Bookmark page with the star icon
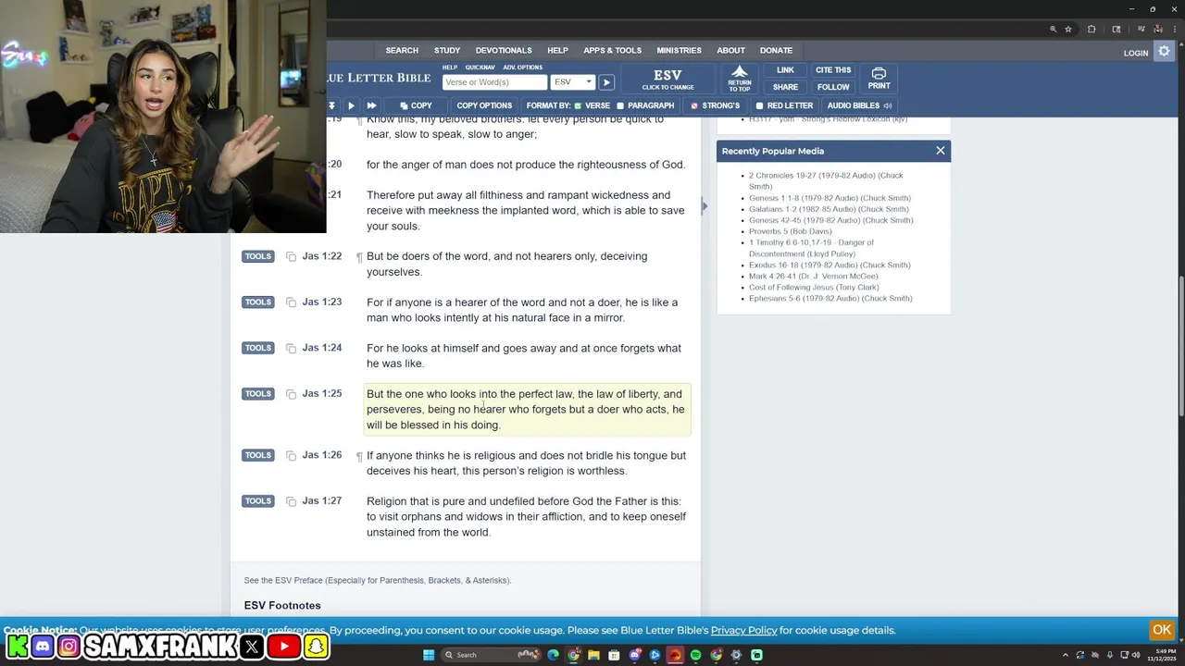 [1068, 30]
